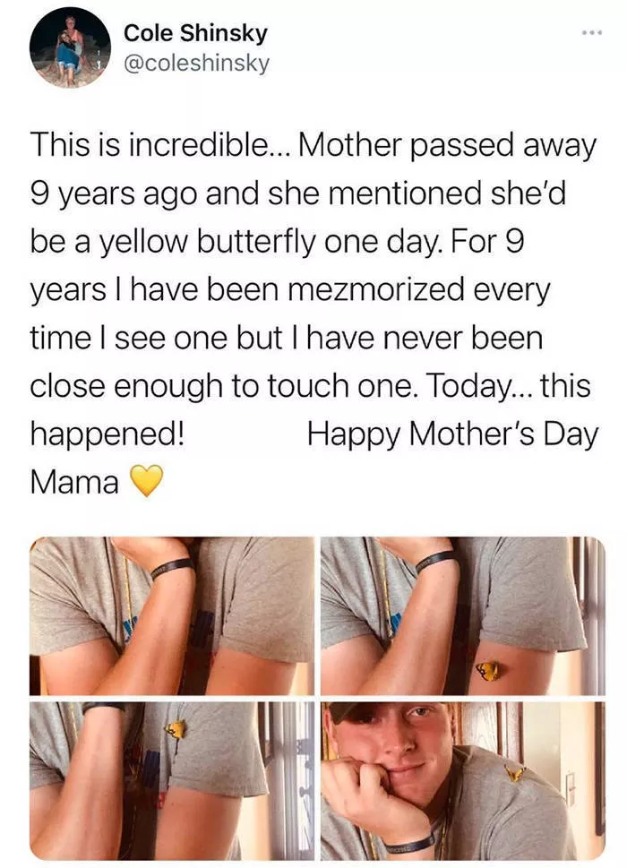Open the bottom-right selfie photo
This screenshot has height=868, width=627.
coord(462,780)
